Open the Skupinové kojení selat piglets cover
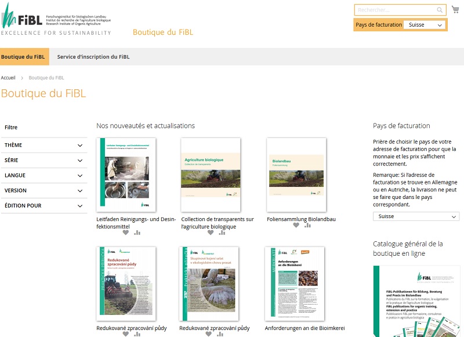 point(209,284)
